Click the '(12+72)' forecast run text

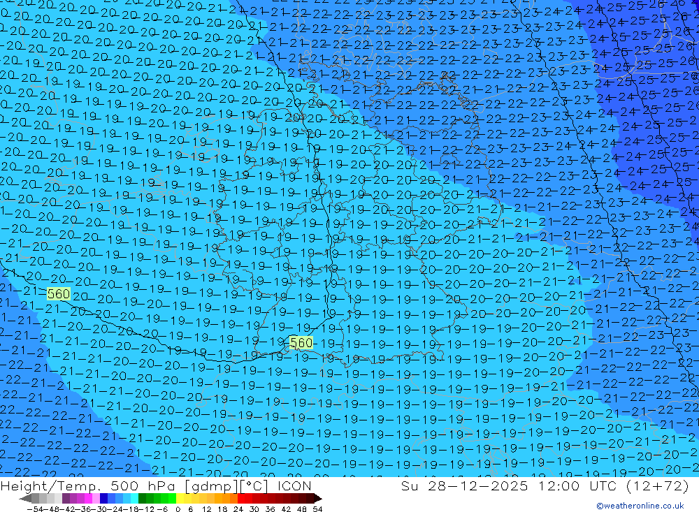[658, 485]
